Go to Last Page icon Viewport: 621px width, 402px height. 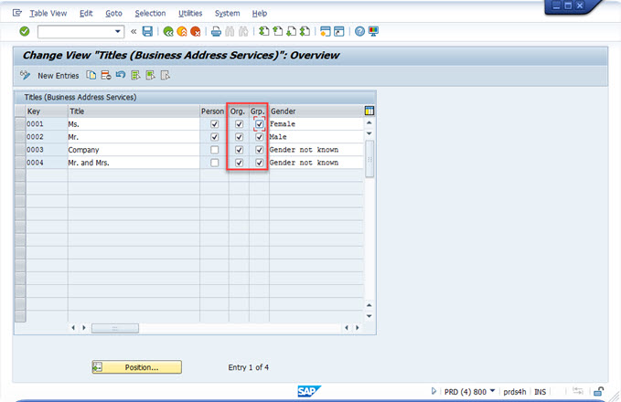point(305,31)
